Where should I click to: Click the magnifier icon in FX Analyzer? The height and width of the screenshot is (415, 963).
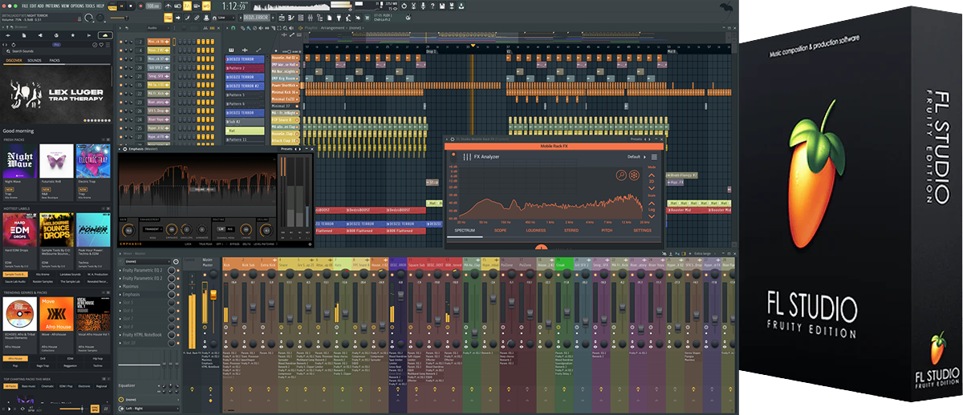point(621,175)
